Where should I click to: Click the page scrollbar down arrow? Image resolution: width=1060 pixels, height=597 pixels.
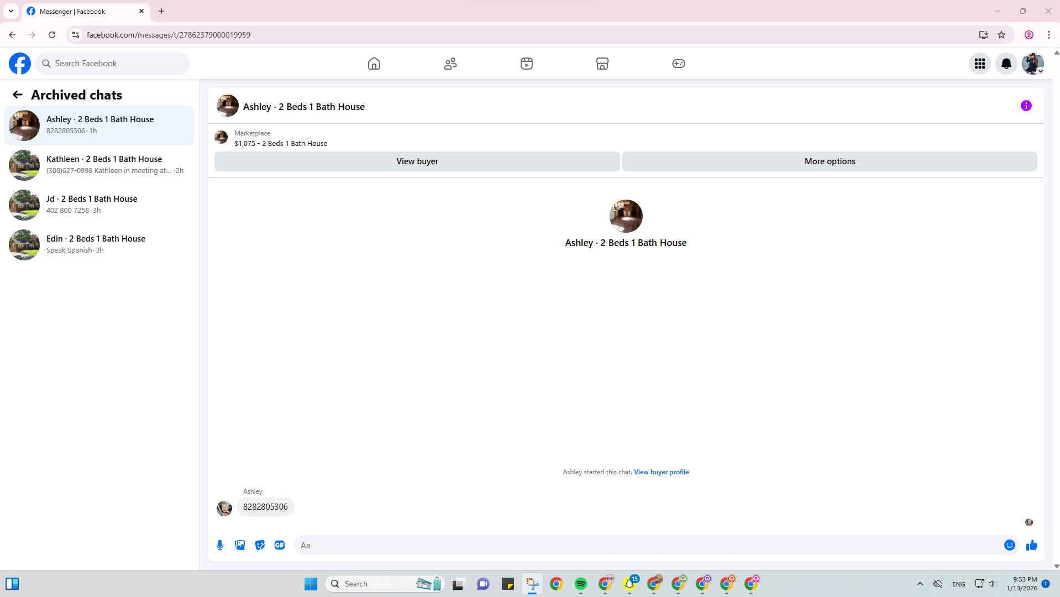pyautogui.click(x=1056, y=567)
